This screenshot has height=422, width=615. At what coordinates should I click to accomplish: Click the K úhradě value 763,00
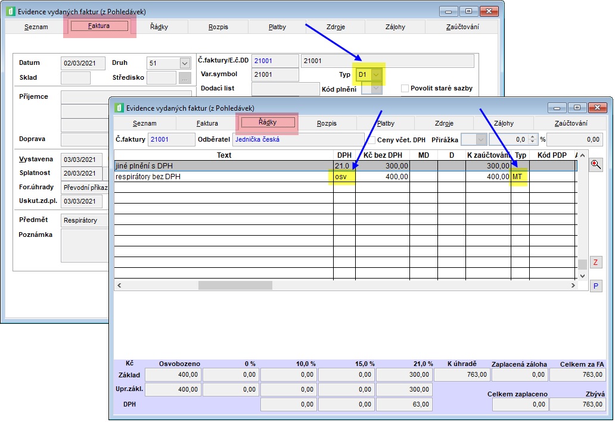[462, 374]
